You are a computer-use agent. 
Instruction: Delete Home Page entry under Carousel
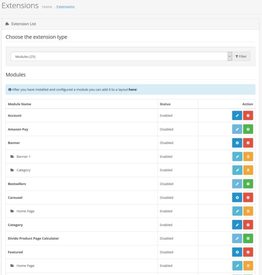(248, 211)
